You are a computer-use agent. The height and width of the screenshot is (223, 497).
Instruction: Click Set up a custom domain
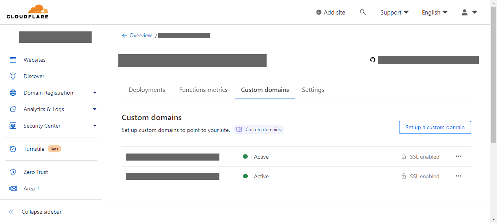[x=435, y=127]
